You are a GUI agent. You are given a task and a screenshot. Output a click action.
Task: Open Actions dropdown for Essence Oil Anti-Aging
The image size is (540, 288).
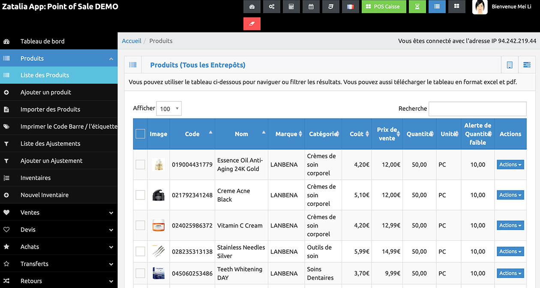pos(510,165)
